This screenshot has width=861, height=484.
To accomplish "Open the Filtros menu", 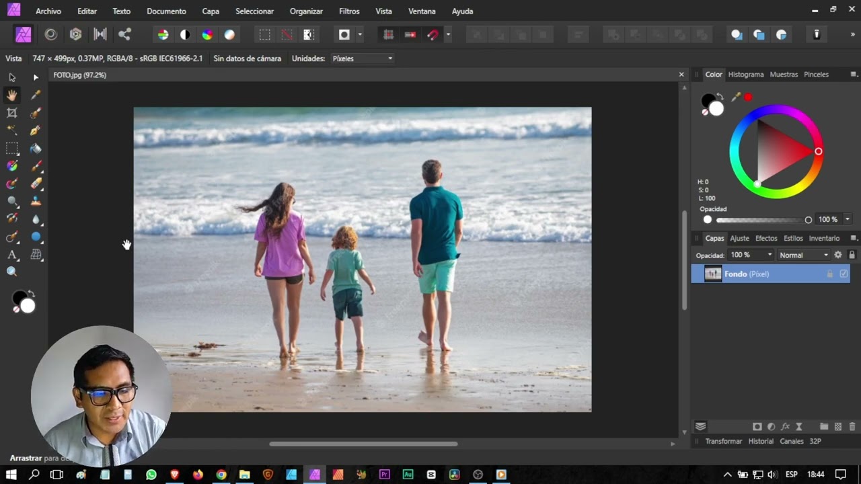I will (349, 11).
